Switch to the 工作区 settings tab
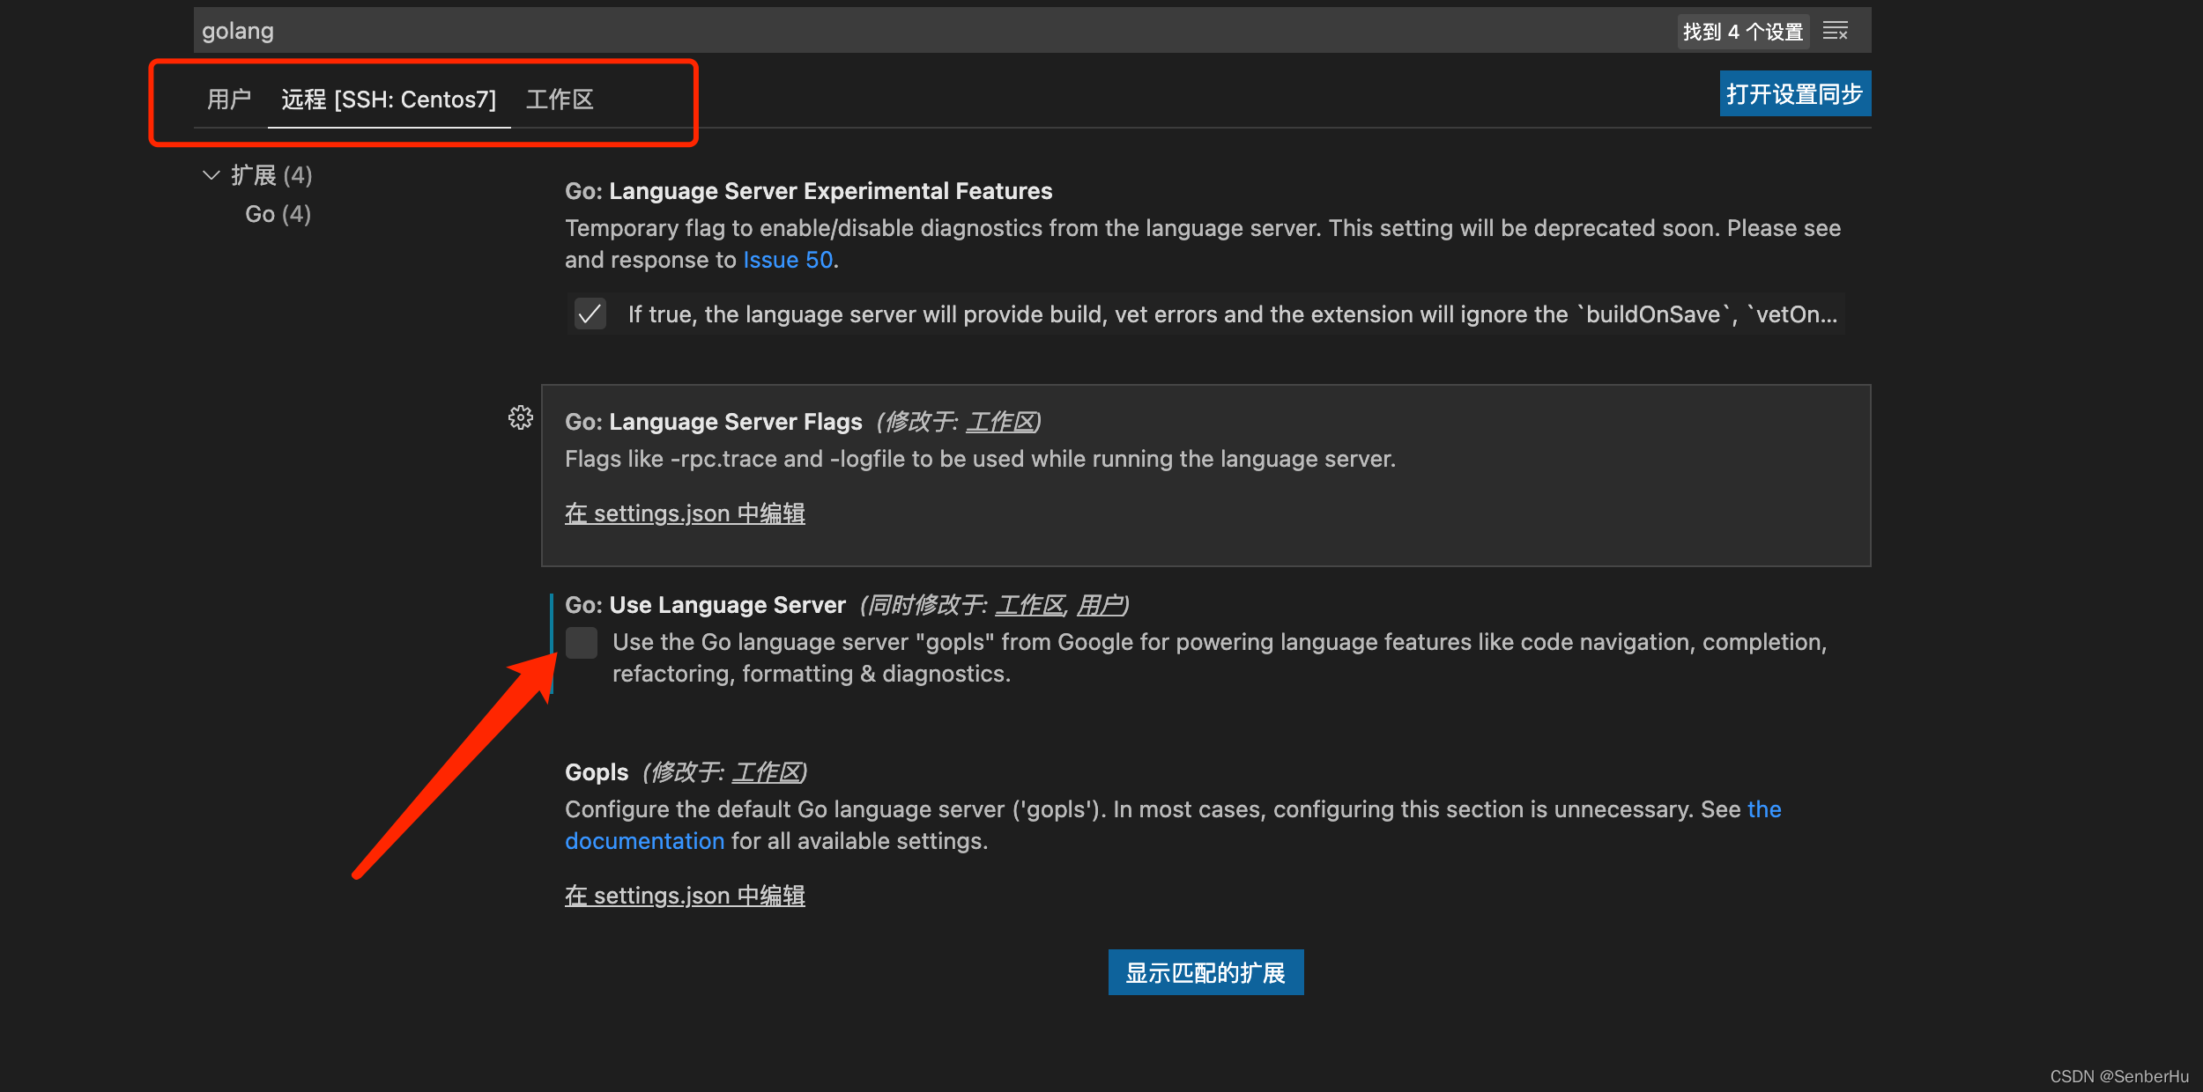 [560, 100]
